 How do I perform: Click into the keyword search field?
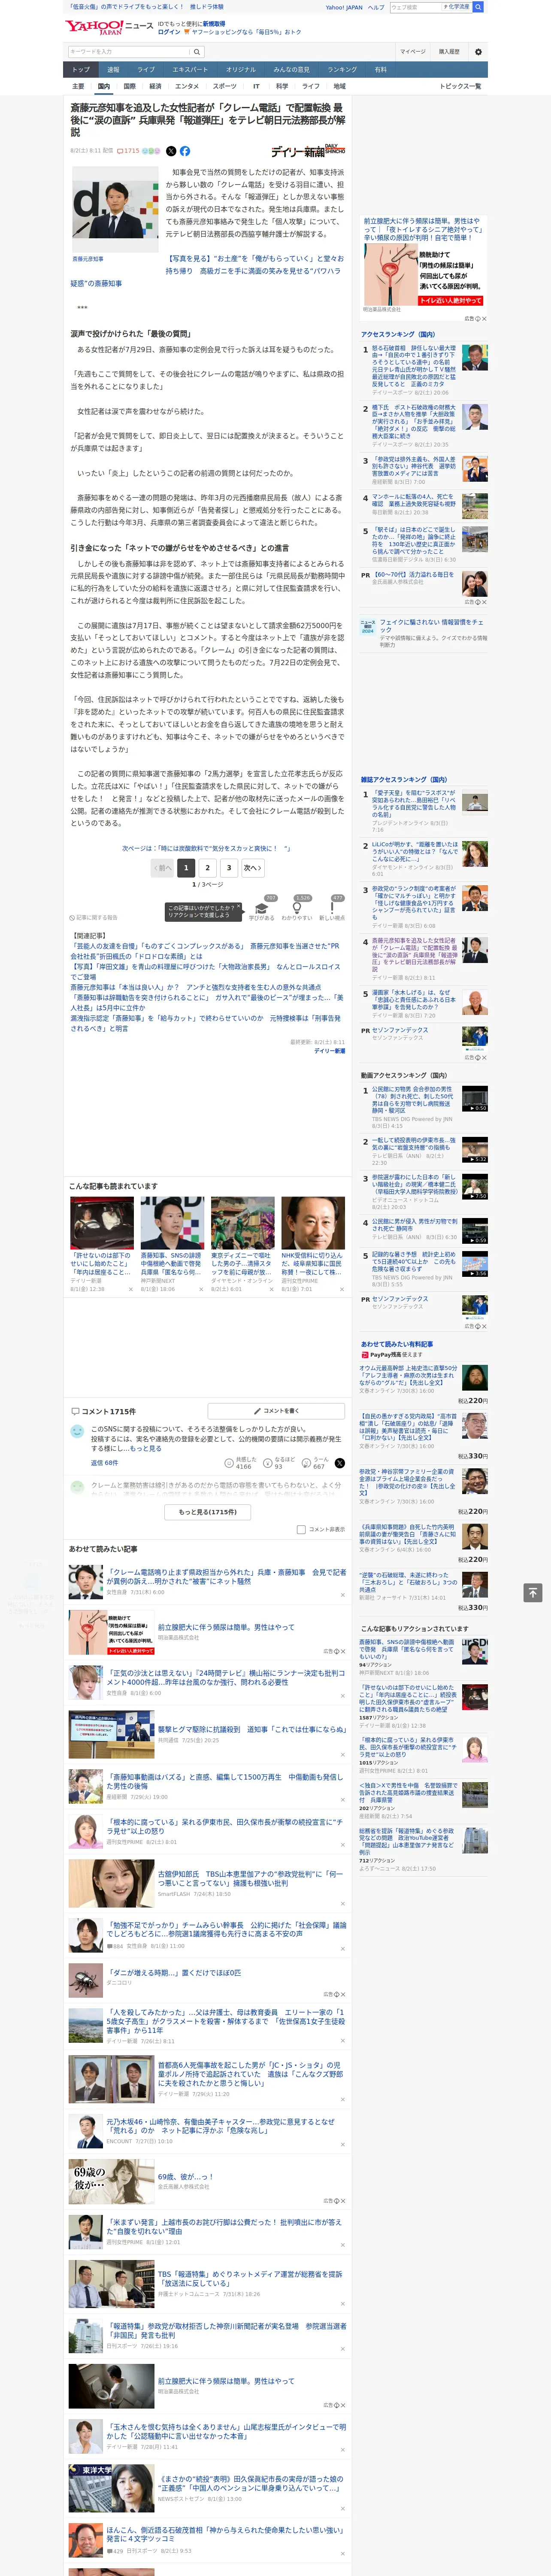click(x=129, y=51)
